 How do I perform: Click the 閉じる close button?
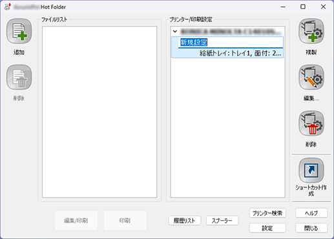[x=311, y=228]
